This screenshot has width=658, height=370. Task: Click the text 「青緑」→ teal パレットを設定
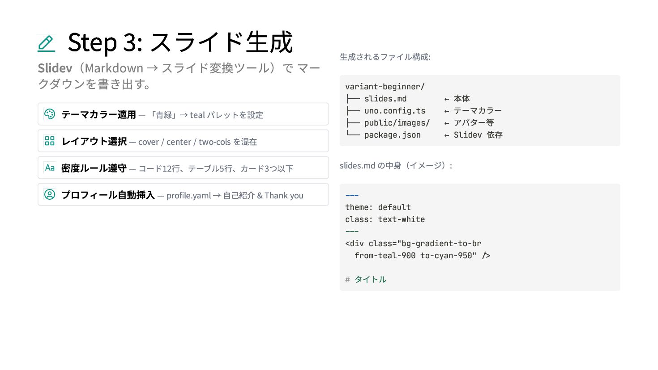(x=205, y=115)
